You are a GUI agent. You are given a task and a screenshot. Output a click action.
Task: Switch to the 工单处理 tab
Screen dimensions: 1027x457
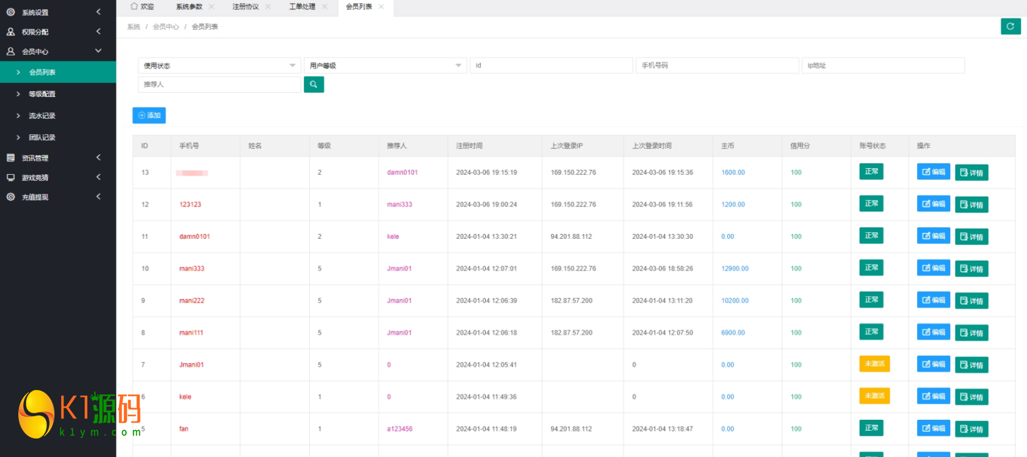302,7
